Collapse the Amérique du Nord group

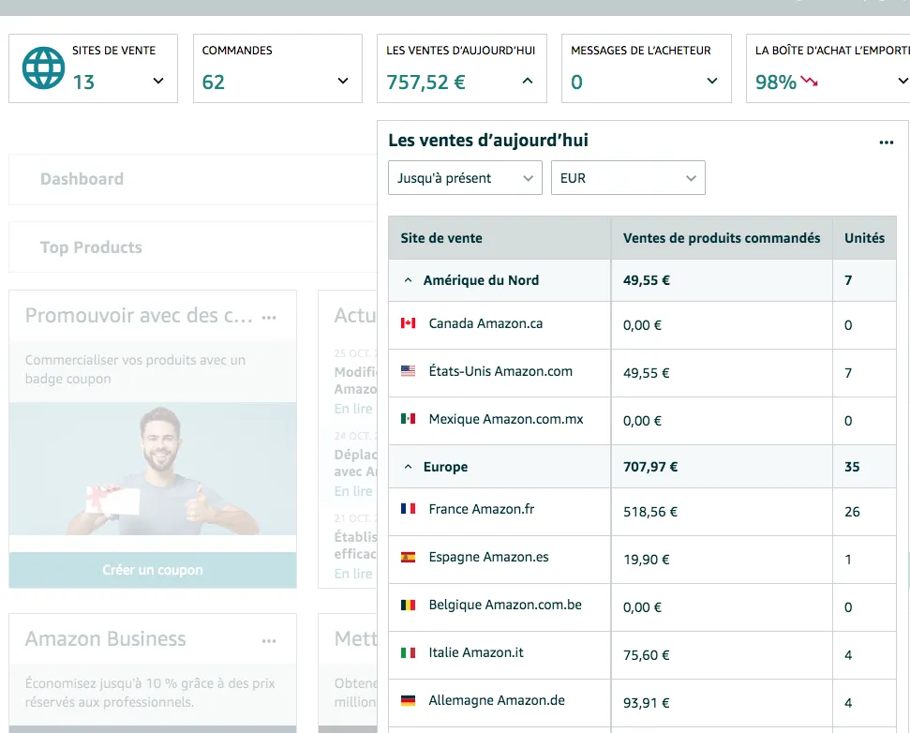tap(408, 280)
